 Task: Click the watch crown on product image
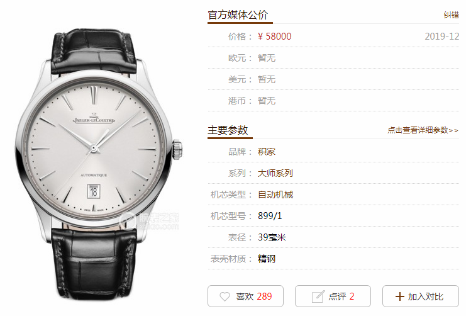tap(178, 149)
